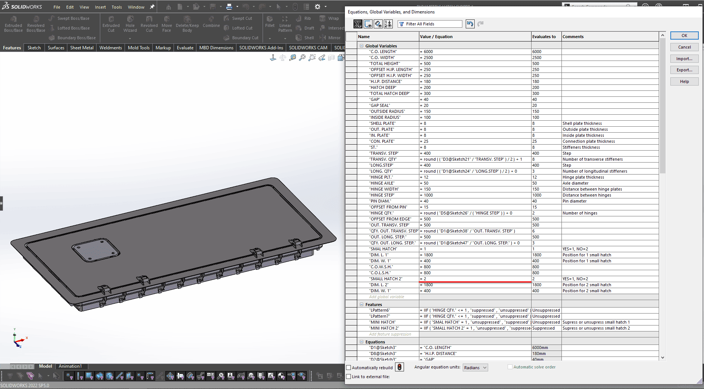The image size is (704, 389).
Task: Switch to the Sheet Metal tab
Action: (82, 48)
